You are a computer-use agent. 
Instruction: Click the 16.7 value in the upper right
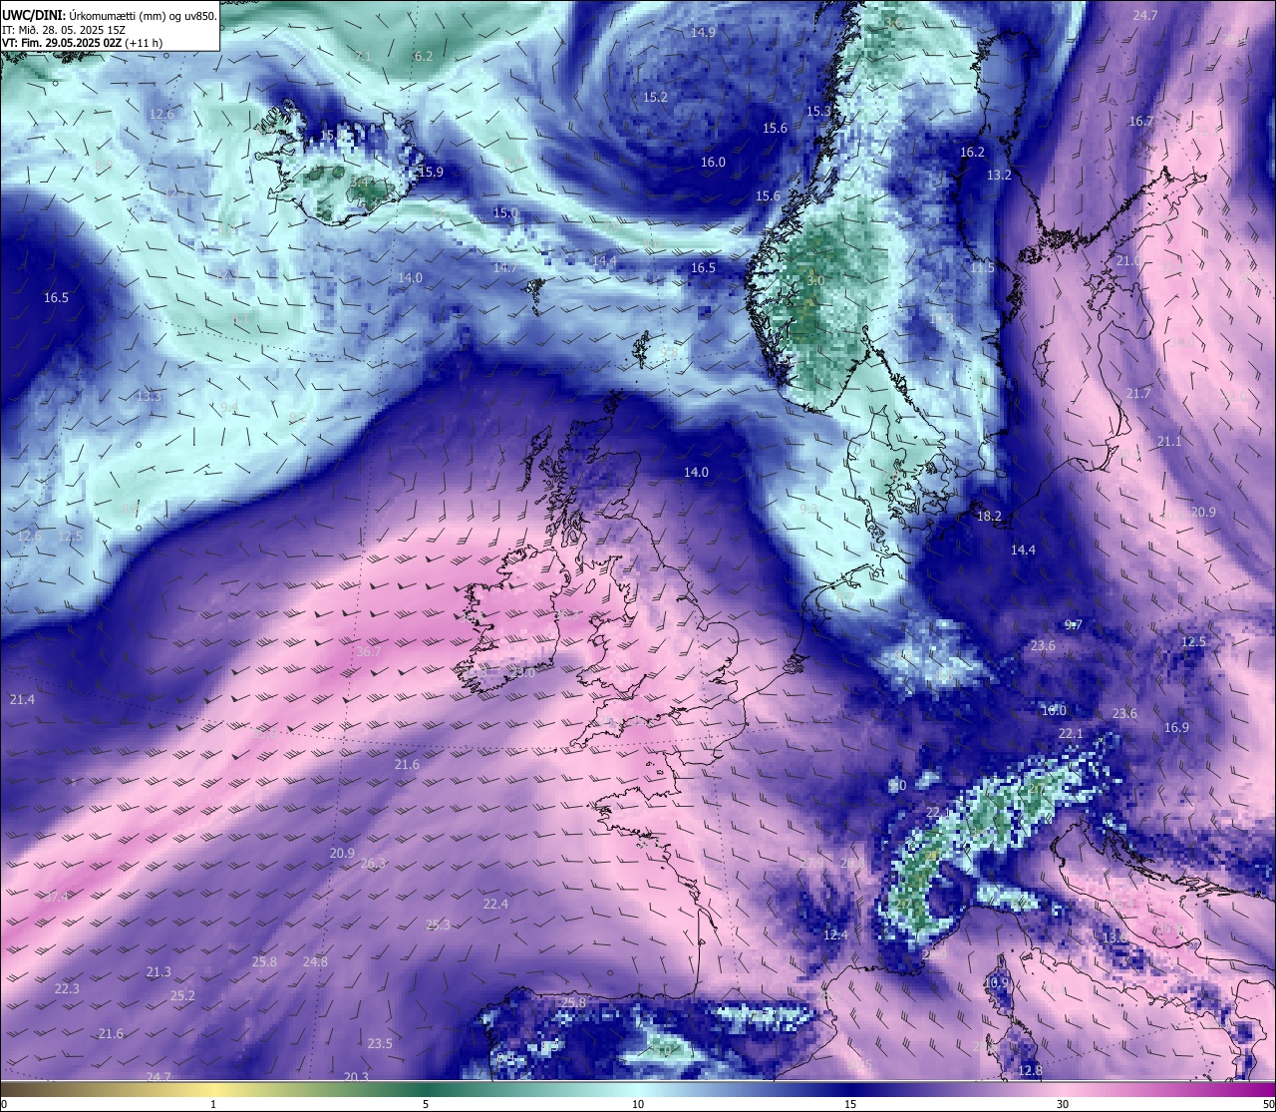tap(1141, 122)
